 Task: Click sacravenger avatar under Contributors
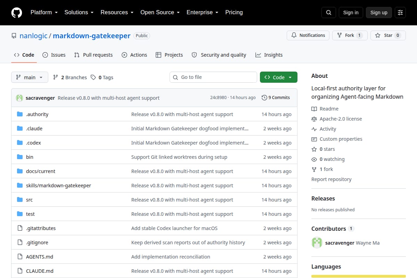click(317, 243)
